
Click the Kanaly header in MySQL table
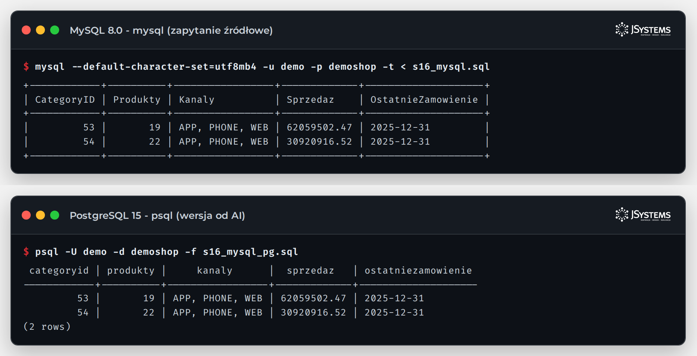coord(197,100)
